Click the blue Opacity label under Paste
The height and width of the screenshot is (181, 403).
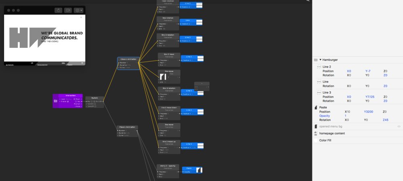click(324, 116)
